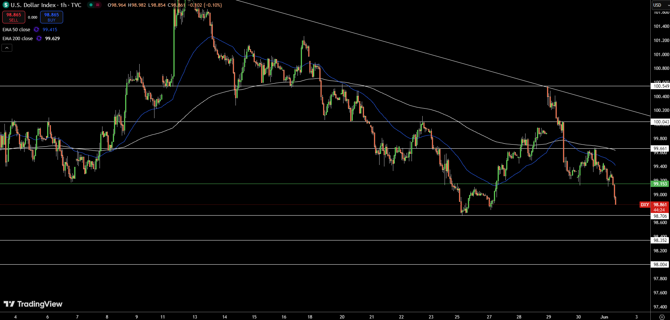Image resolution: width=670 pixels, height=320 pixels.
Task: Click the green market status dot
Action: pos(91,5)
